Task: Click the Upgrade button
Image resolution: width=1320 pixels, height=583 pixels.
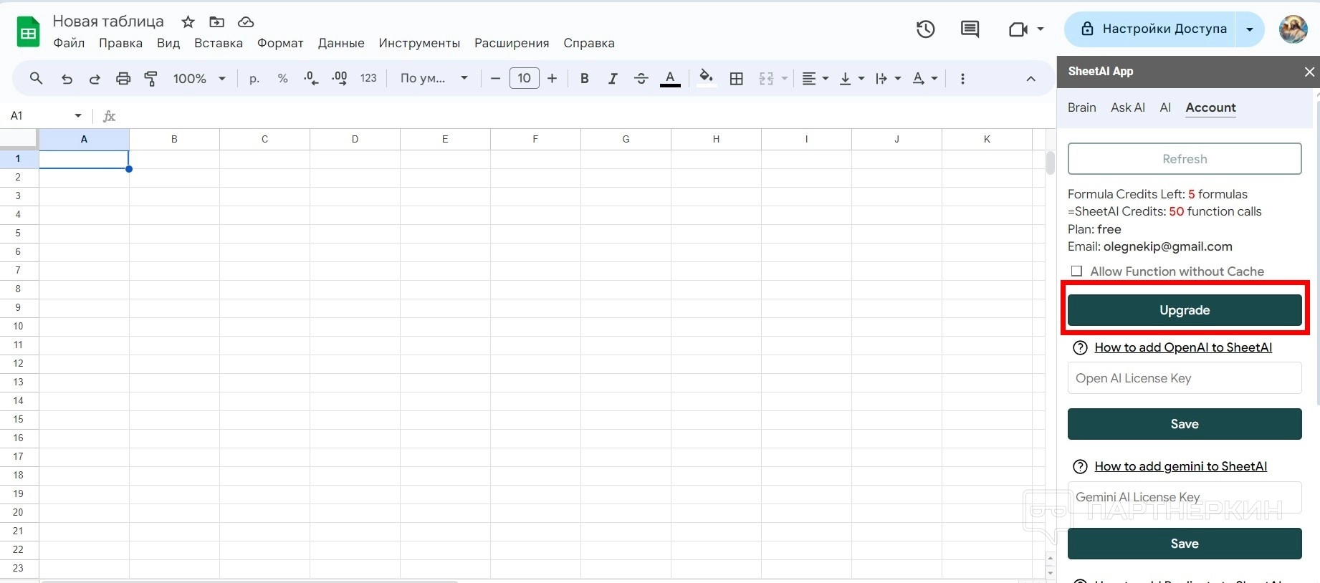Action: pos(1185,310)
